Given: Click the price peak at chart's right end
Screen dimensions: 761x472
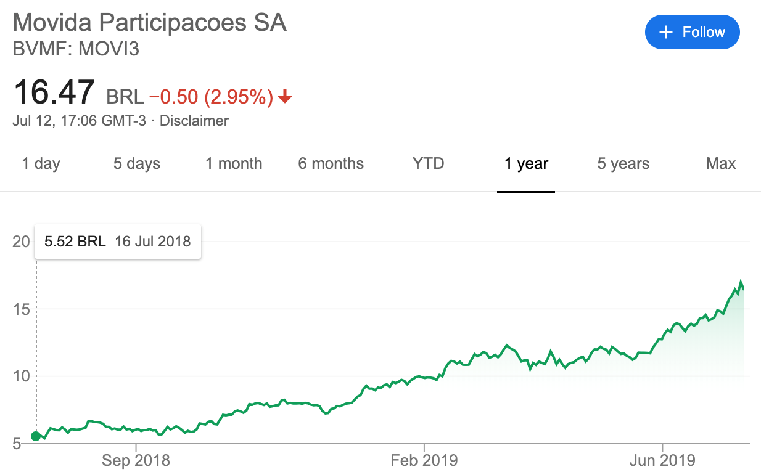Looking at the screenshot, I should (741, 282).
